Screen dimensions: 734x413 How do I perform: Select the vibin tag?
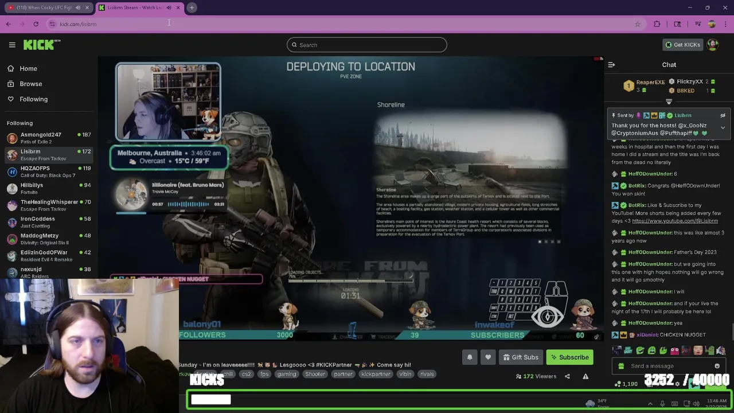pyautogui.click(x=405, y=374)
